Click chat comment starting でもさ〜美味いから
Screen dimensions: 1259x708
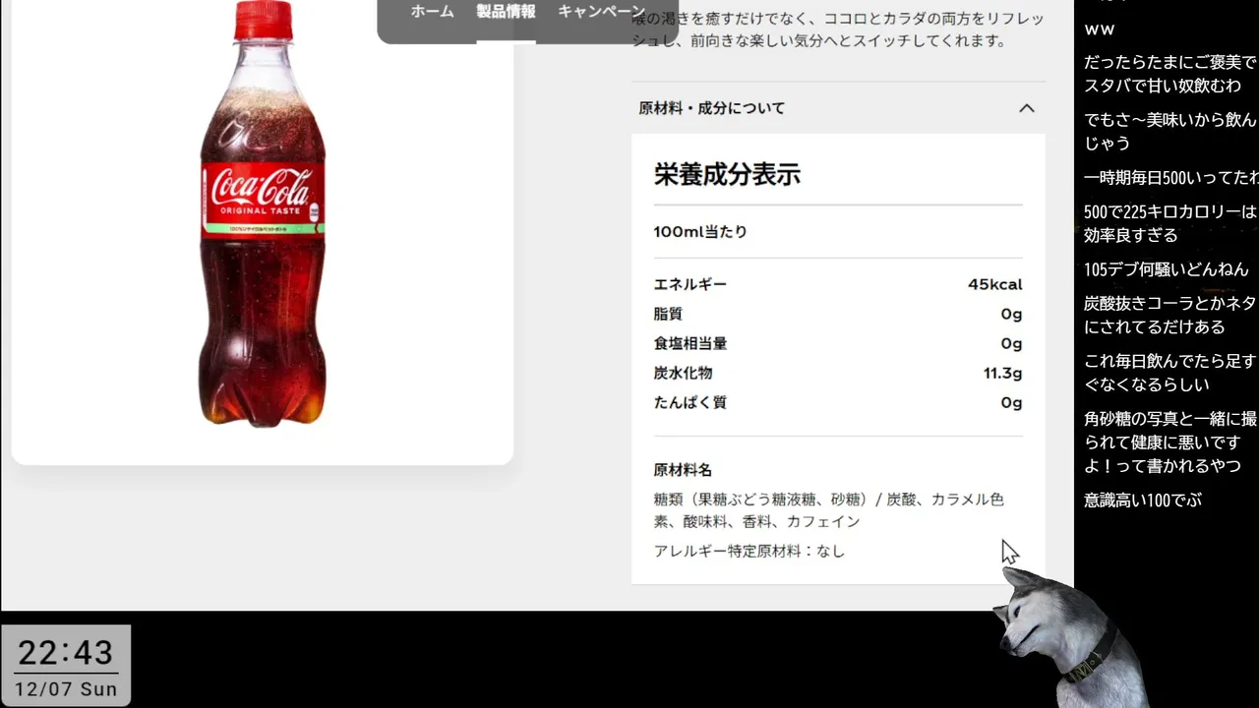pos(1170,131)
